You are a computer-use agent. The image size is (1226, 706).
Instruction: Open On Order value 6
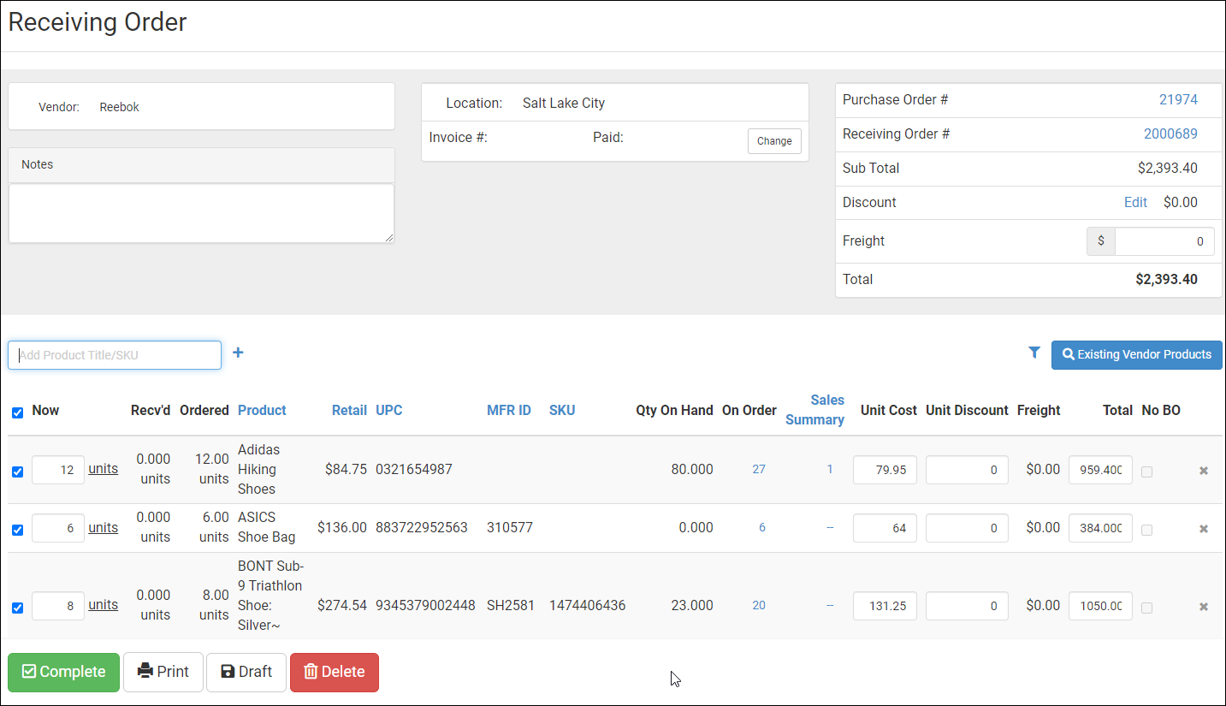[762, 527]
